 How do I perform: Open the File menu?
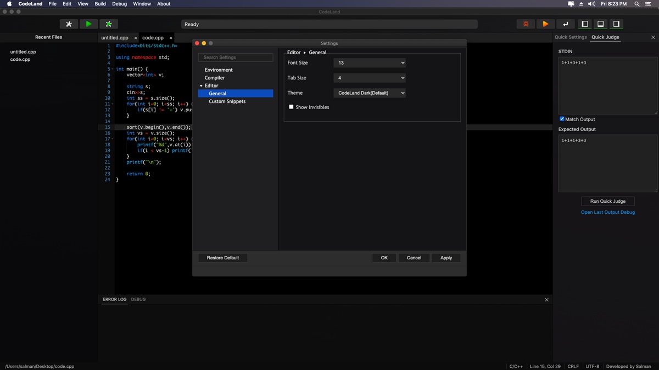(x=52, y=4)
